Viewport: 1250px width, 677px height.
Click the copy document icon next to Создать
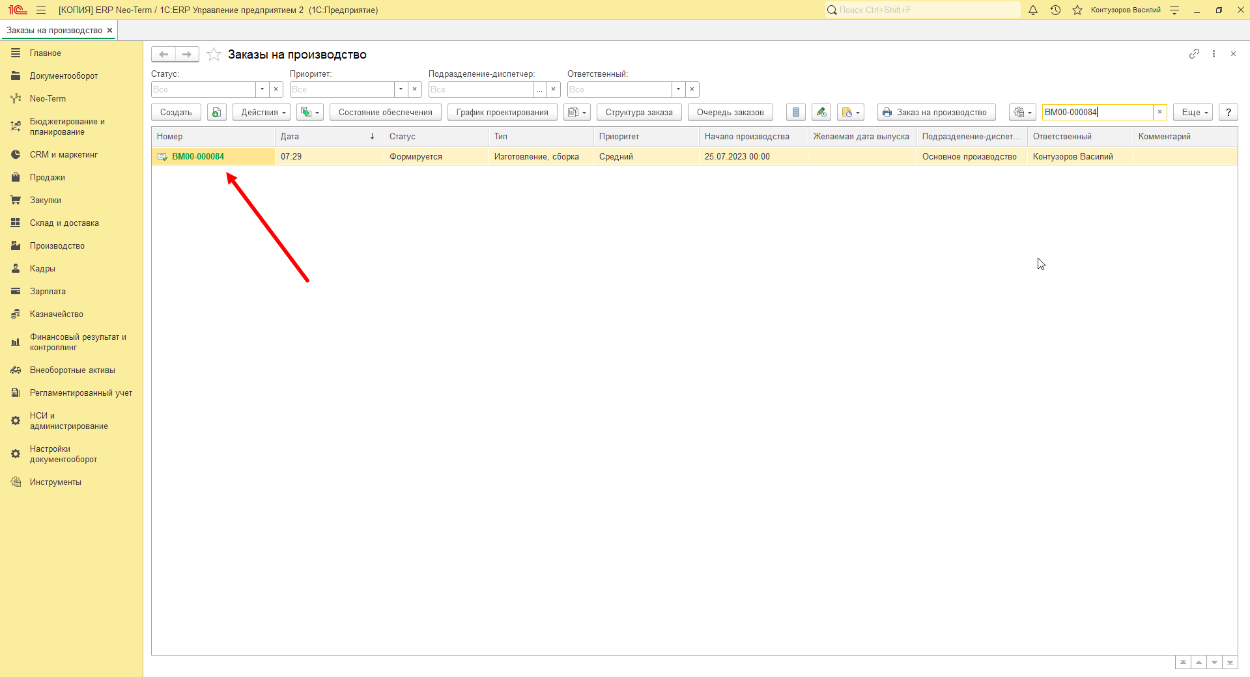(x=216, y=112)
